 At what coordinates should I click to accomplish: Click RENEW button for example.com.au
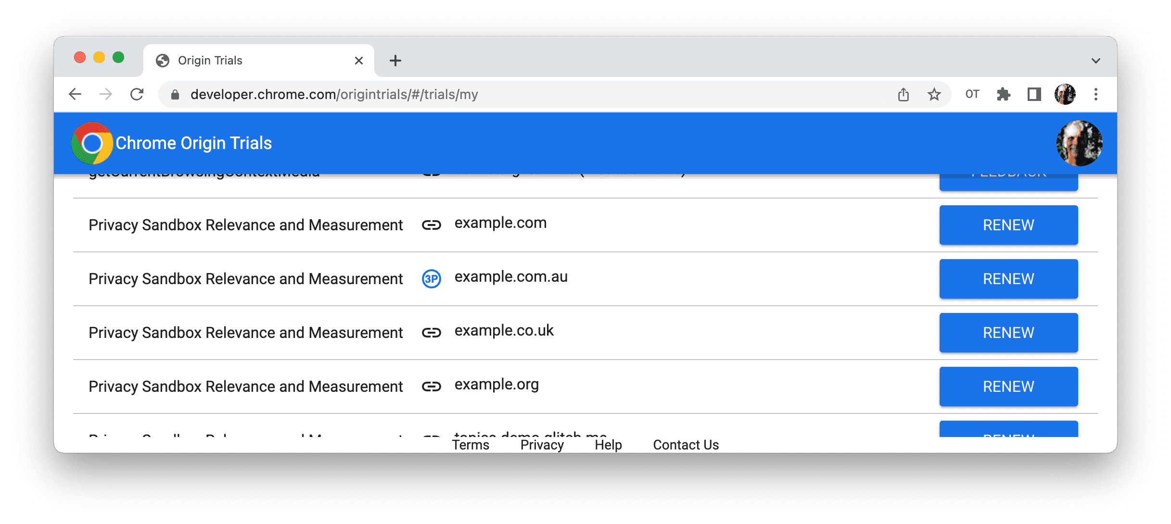click(x=1009, y=278)
